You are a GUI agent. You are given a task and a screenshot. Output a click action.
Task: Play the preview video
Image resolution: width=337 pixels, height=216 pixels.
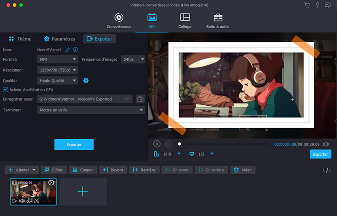[x=157, y=144]
